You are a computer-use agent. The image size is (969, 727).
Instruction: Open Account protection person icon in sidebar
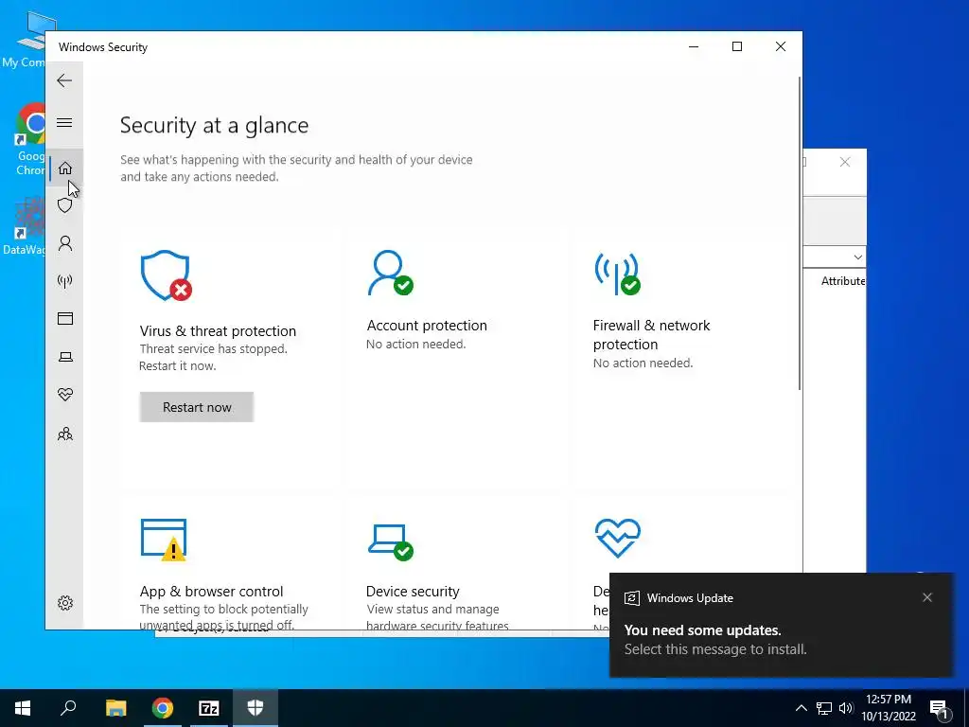[x=65, y=243]
